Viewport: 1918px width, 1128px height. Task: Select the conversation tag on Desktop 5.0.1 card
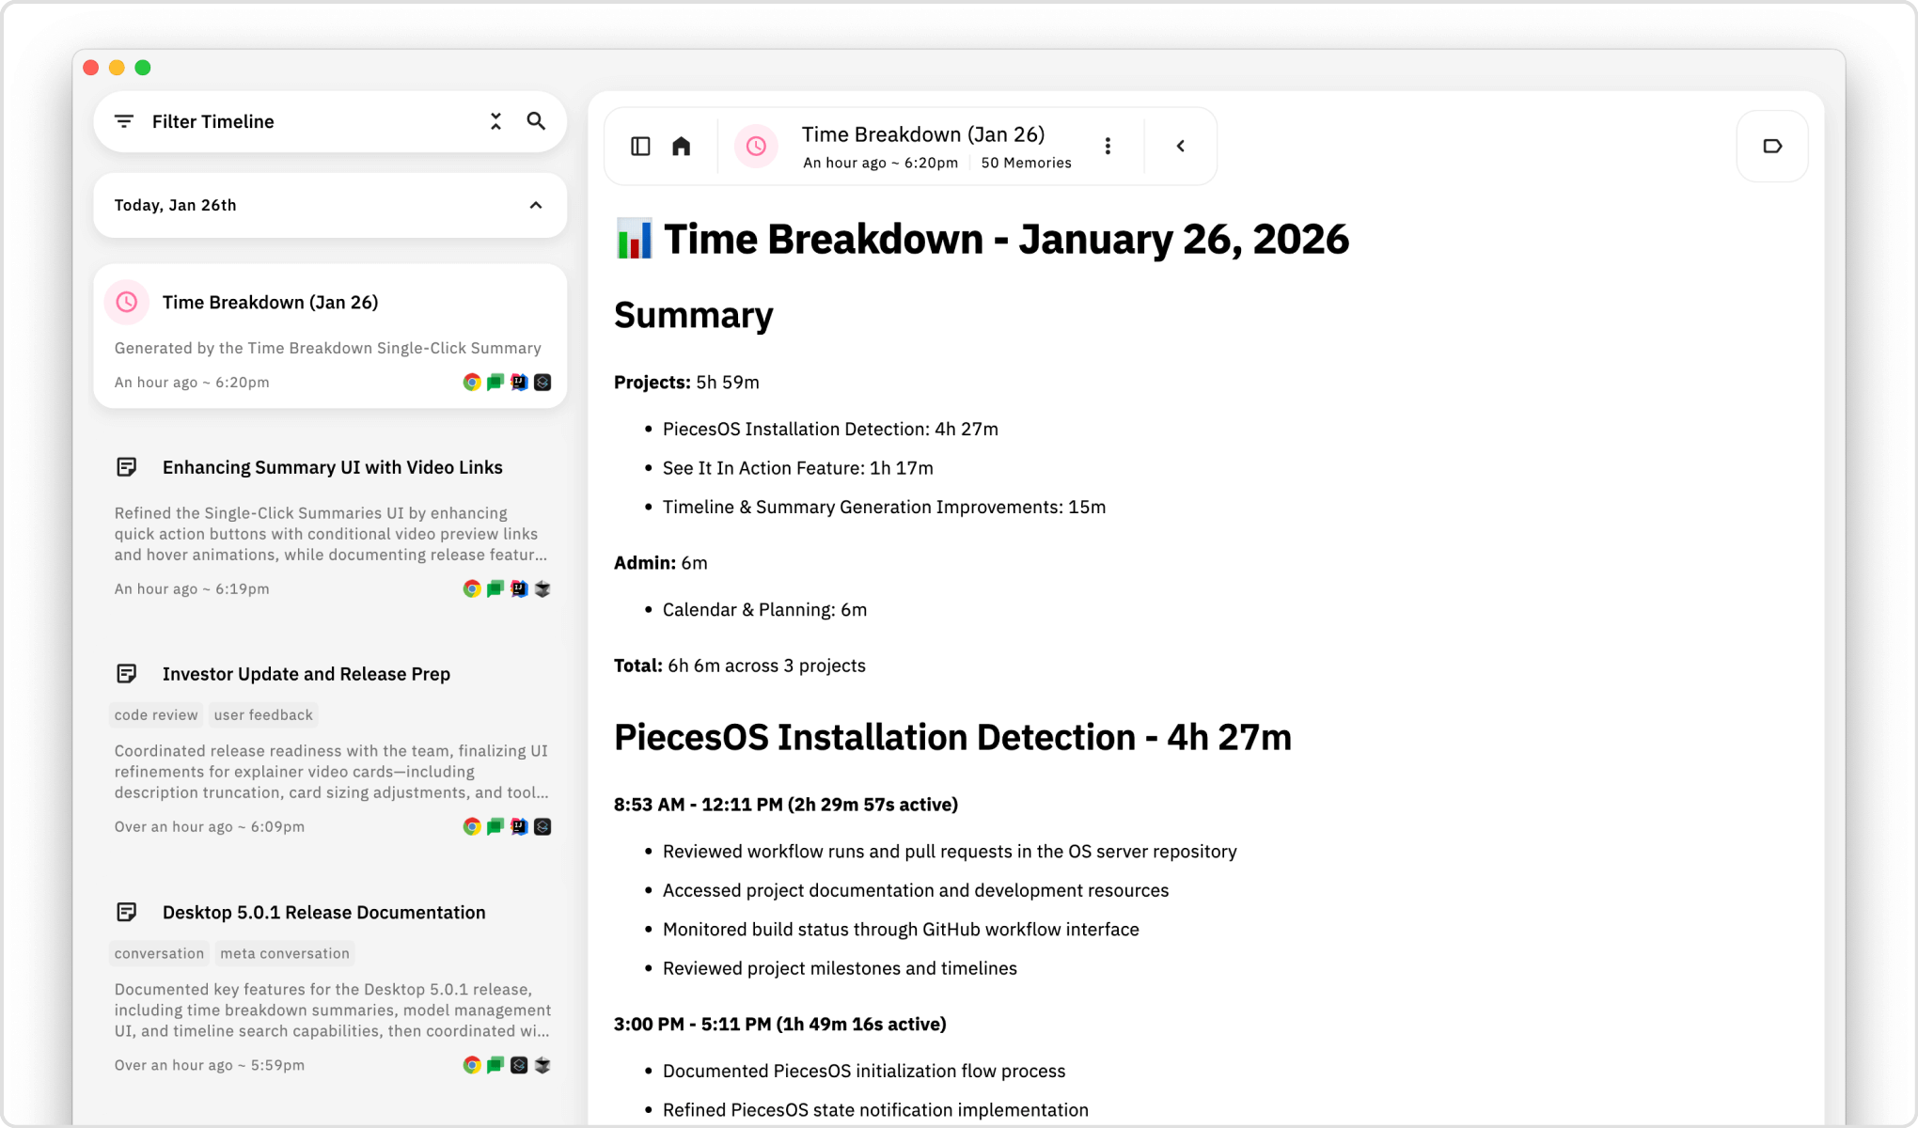[x=158, y=952]
